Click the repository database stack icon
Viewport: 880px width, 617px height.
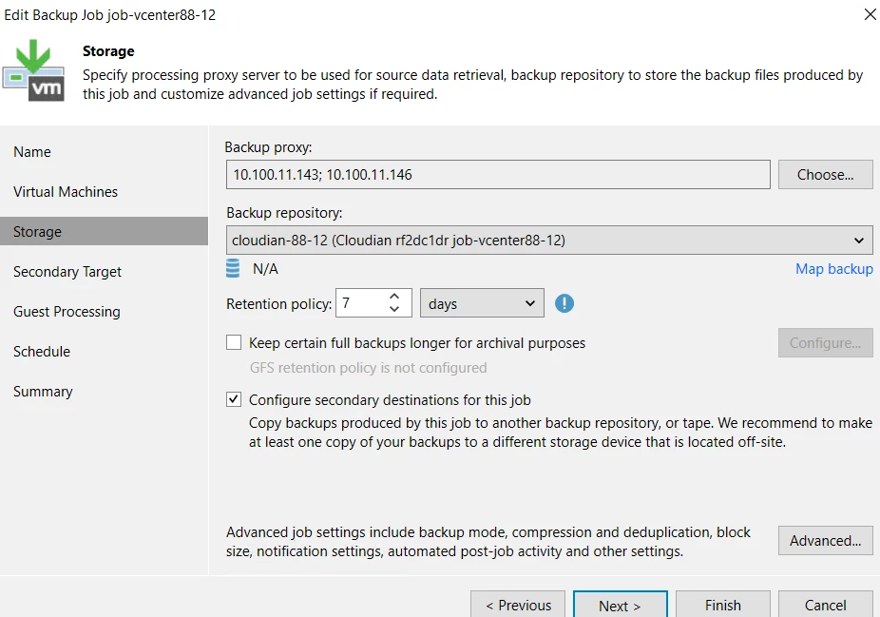(x=233, y=269)
